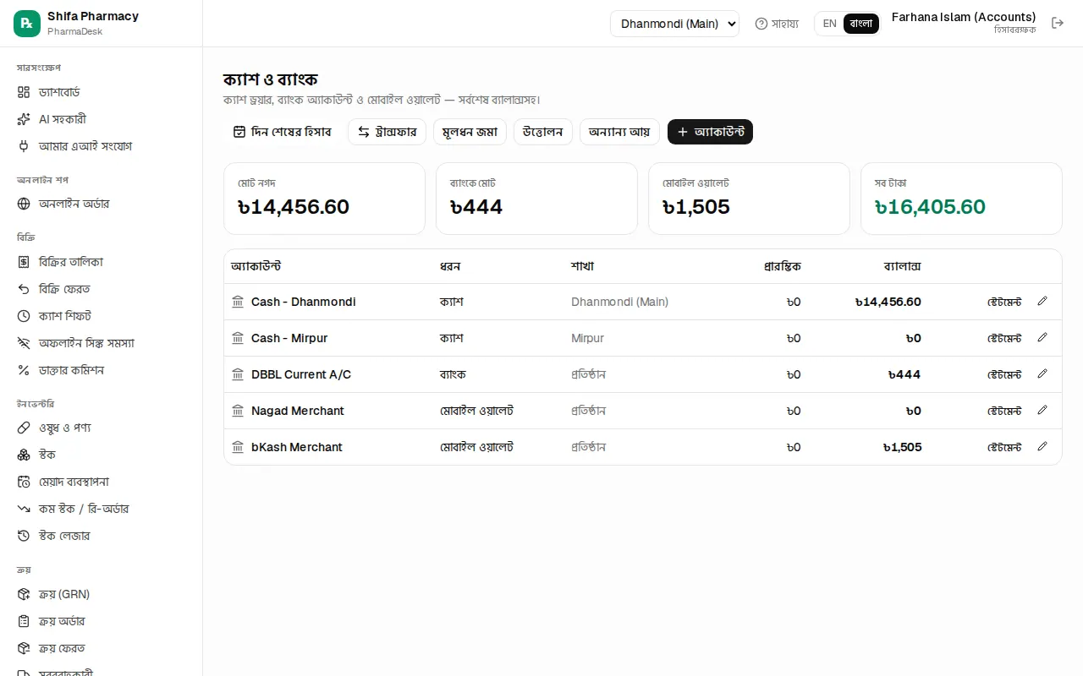This screenshot has height=676, width=1083.
Task: View the স্টেটমেন্ট for DBBL Current A/C
Action: pyautogui.click(x=1004, y=374)
